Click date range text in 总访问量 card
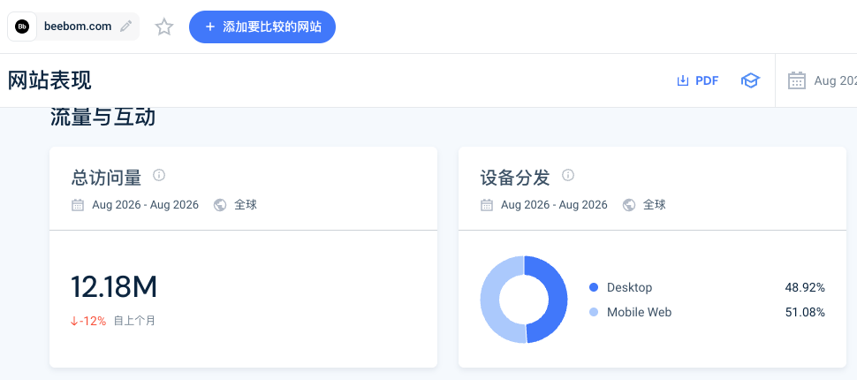The height and width of the screenshot is (380, 857). 146,205
